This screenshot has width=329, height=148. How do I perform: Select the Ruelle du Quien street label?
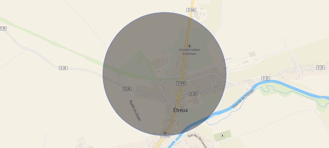point(135,111)
